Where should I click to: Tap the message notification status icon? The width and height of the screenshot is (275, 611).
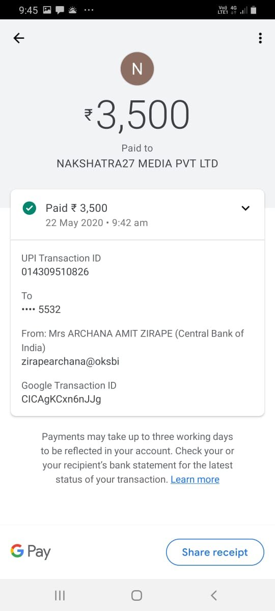click(x=60, y=10)
